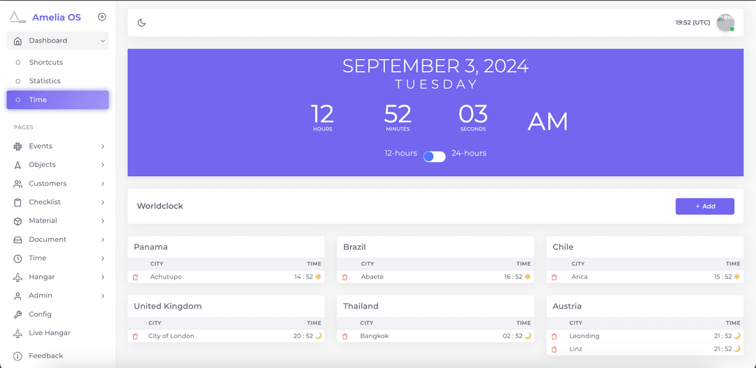The image size is (756, 368).
Task: Expand the Admin submenu chevron
Action: click(x=103, y=296)
